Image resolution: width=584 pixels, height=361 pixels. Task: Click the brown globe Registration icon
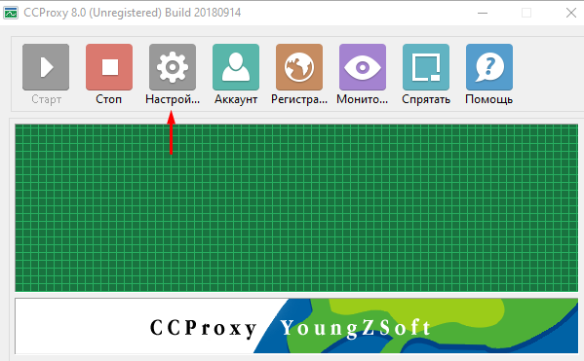[x=299, y=67]
